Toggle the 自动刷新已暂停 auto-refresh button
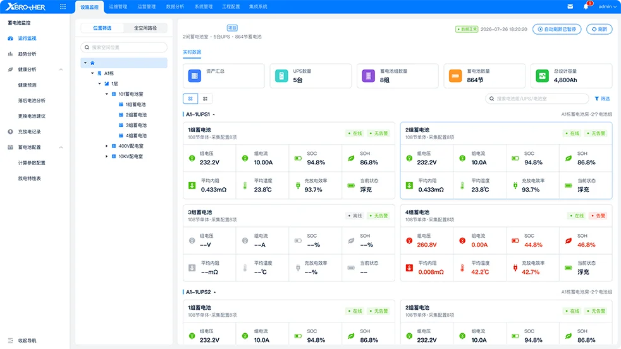The width and height of the screenshot is (621, 349). pyautogui.click(x=557, y=29)
